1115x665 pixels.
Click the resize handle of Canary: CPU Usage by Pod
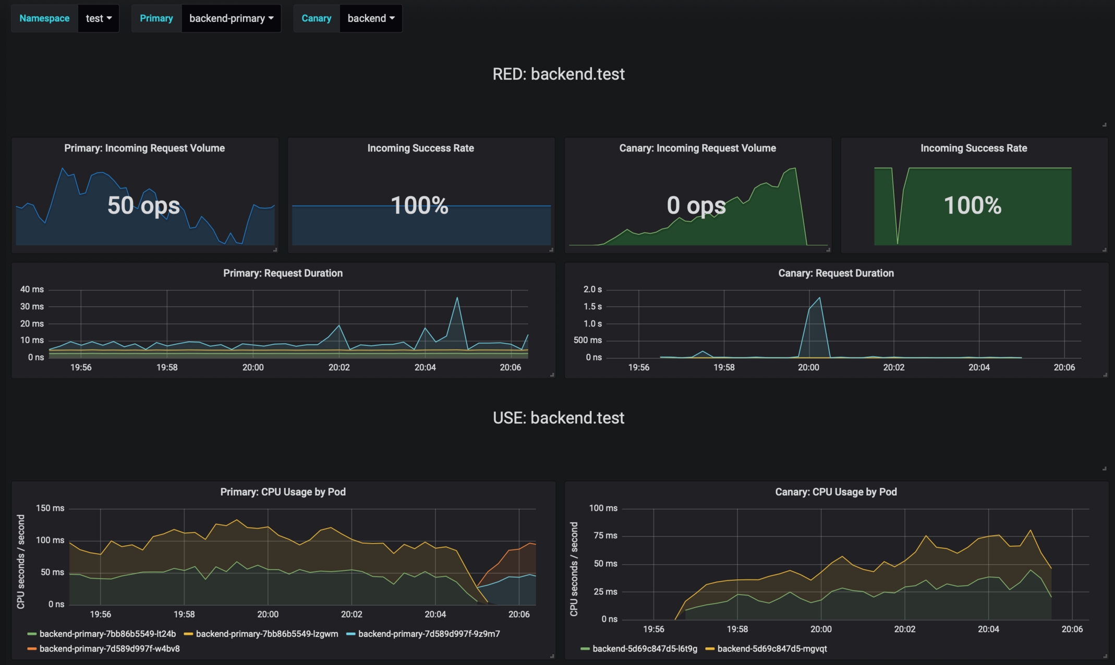pyautogui.click(x=1105, y=656)
